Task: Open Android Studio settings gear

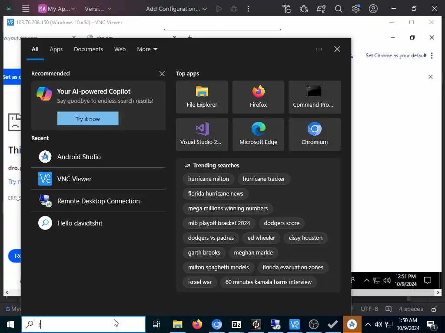Action: [355, 9]
